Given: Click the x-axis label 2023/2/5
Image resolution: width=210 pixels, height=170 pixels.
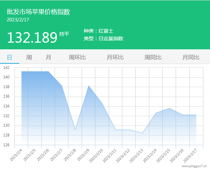Looking at the screenshot, I should tap(29, 155).
